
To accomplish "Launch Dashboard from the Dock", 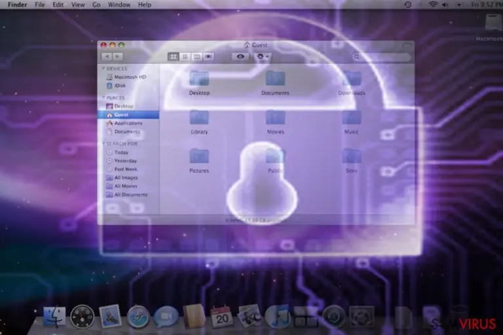I will pos(82,317).
